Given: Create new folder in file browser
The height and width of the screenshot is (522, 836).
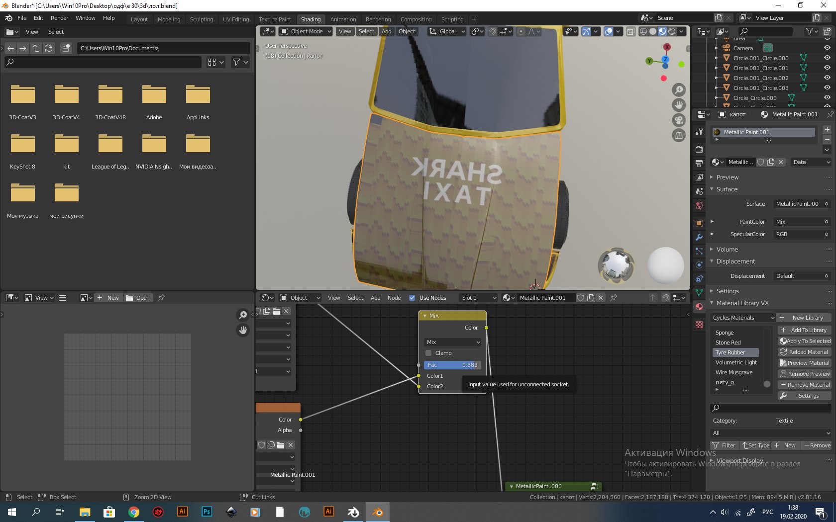Looking at the screenshot, I should (66, 48).
